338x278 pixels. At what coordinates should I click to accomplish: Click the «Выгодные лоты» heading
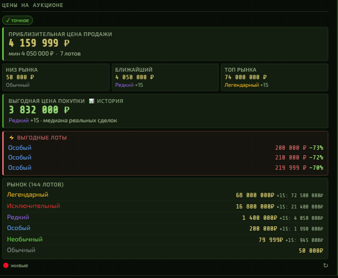pos(42,138)
